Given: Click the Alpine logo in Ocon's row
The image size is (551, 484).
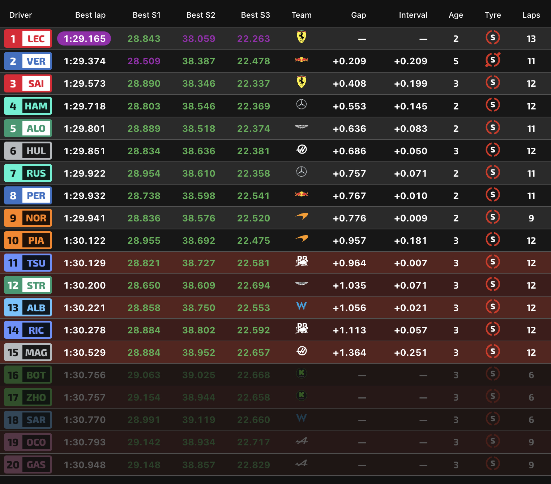Looking at the screenshot, I should pyautogui.click(x=301, y=441).
